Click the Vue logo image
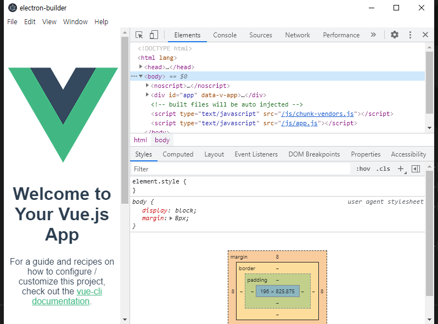This screenshot has width=438, height=324. coord(63,115)
